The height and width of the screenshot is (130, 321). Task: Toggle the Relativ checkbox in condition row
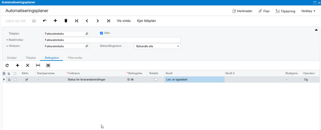point(156,80)
